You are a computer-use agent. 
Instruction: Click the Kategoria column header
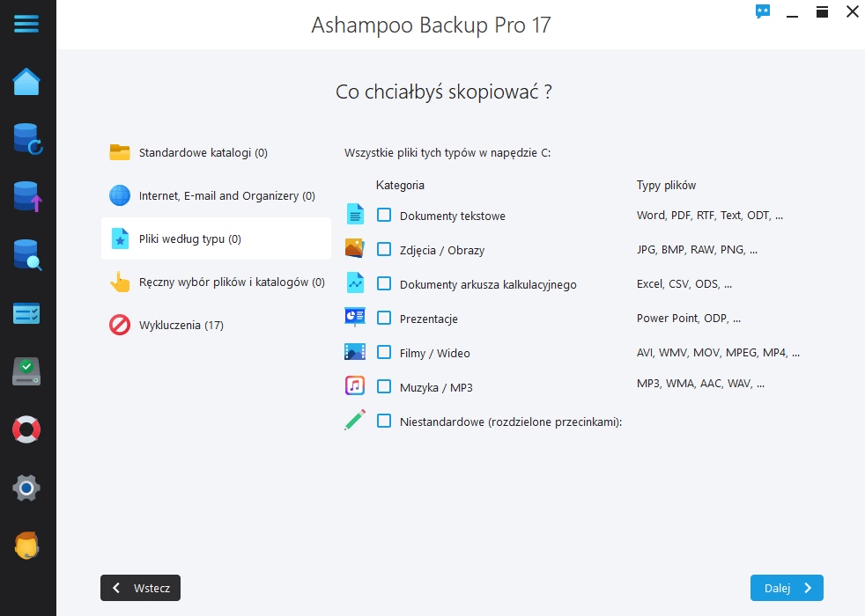pos(400,185)
